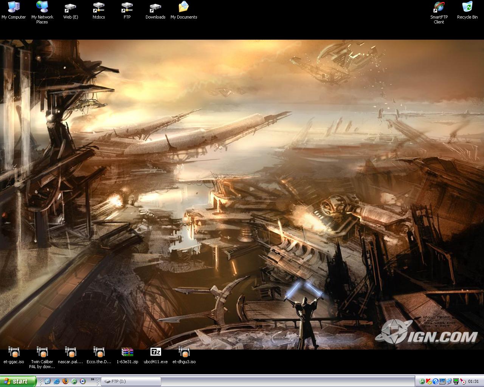This screenshot has width=484, height=387.
Task: Expand hidden Quick Launch items chevron
Action: point(93,379)
